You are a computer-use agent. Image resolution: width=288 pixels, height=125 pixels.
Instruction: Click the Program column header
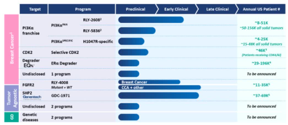click(83, 9)
